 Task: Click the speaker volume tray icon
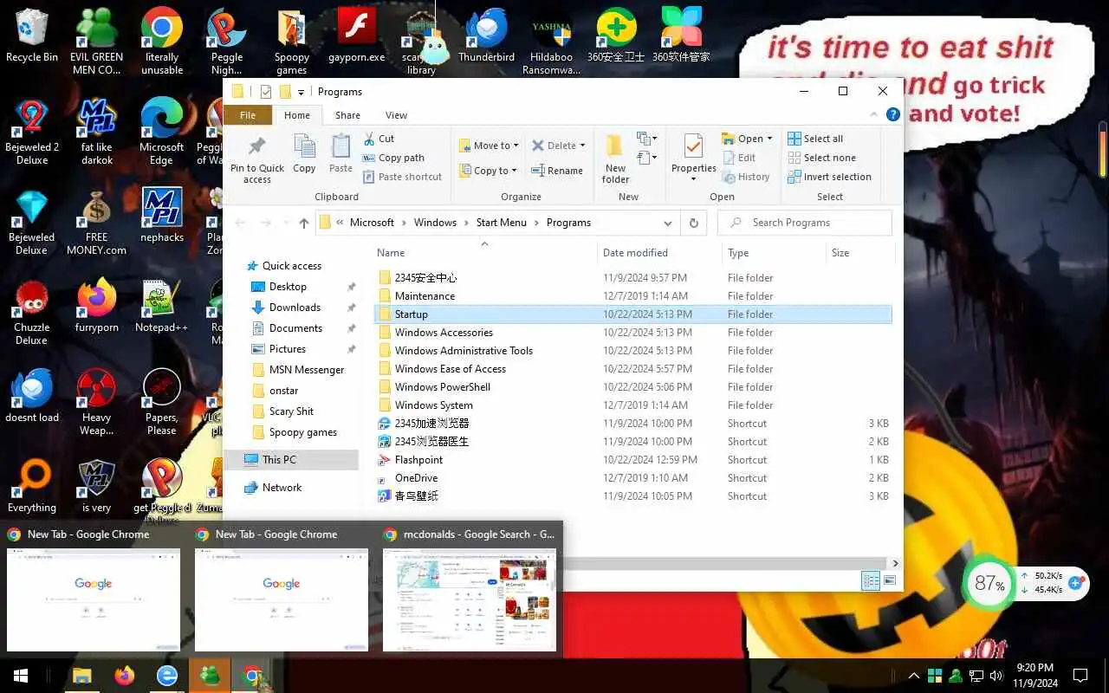click(996, 676)
